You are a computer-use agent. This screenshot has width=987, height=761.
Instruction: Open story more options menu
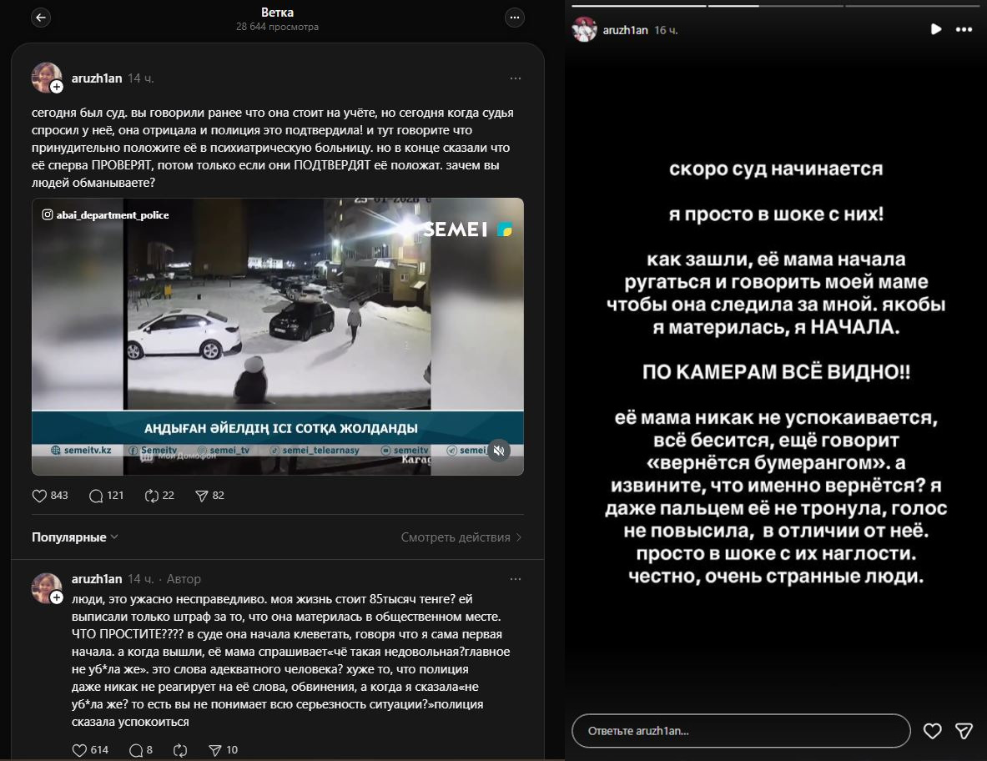964,29
